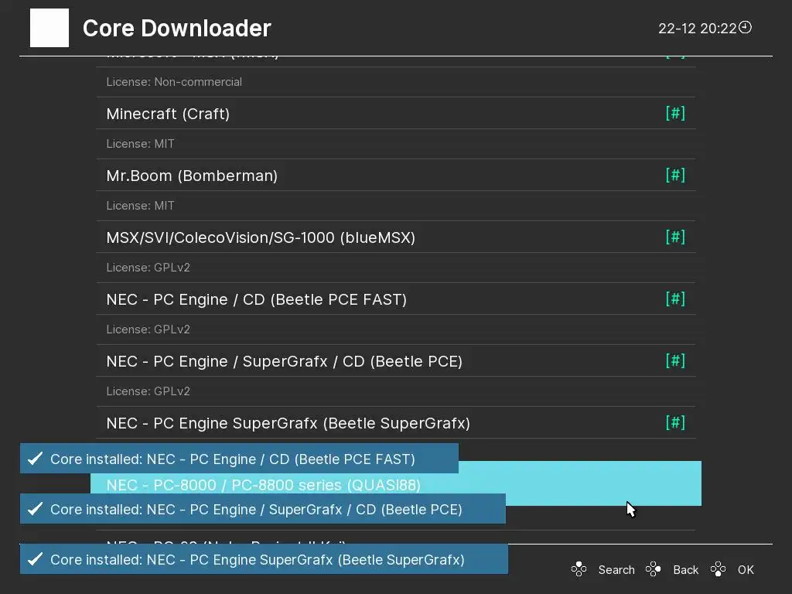Click the clock icon beside the time

tap(745, 28)
